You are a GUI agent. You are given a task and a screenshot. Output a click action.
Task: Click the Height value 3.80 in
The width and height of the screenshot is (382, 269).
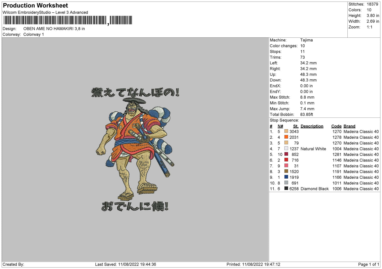(373, 16)
